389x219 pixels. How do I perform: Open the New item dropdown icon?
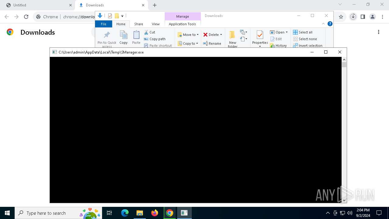click(x=243, y=32)
